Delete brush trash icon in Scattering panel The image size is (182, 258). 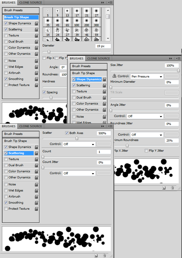[x=104, y=256]
